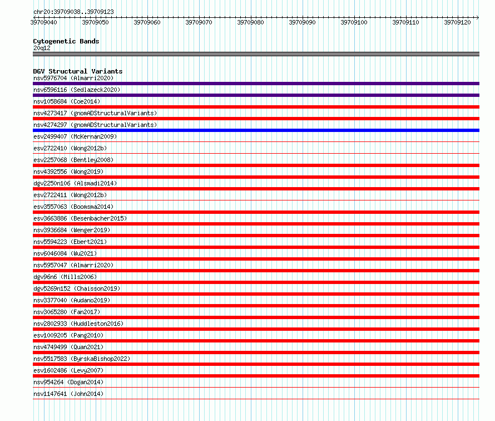Select the gray 20q12 cytogenetic band bar
Viewport: 495px width, 421px height.
tap(256, 54)
